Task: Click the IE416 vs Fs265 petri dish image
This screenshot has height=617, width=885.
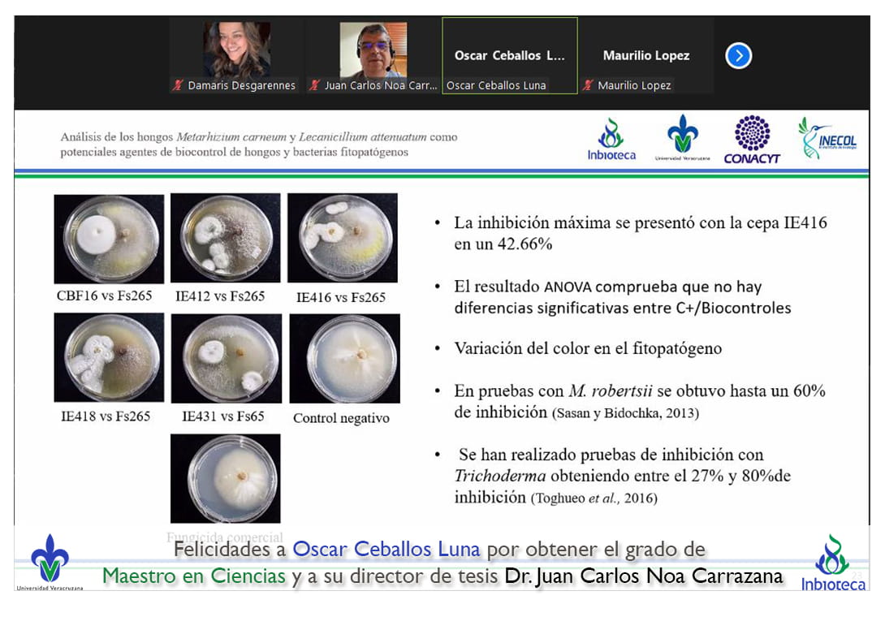Action: [x=342, y=239]
